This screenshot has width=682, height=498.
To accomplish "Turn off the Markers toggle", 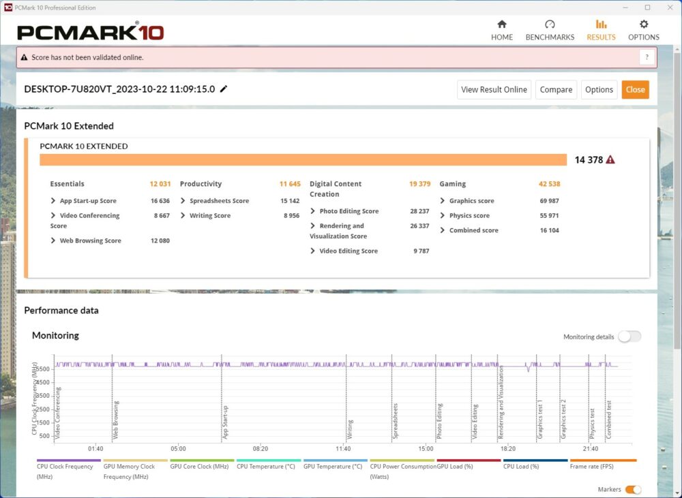I will (x=633, y=489).
